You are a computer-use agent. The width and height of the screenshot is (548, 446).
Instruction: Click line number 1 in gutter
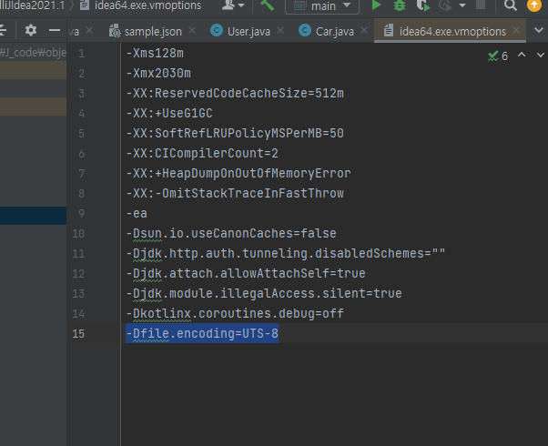point(81,54)
